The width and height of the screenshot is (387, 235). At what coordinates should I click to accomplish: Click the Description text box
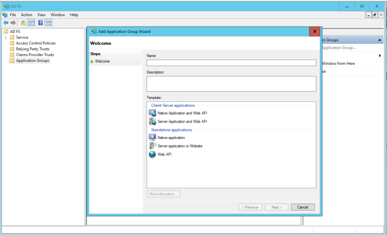(231, 83)
